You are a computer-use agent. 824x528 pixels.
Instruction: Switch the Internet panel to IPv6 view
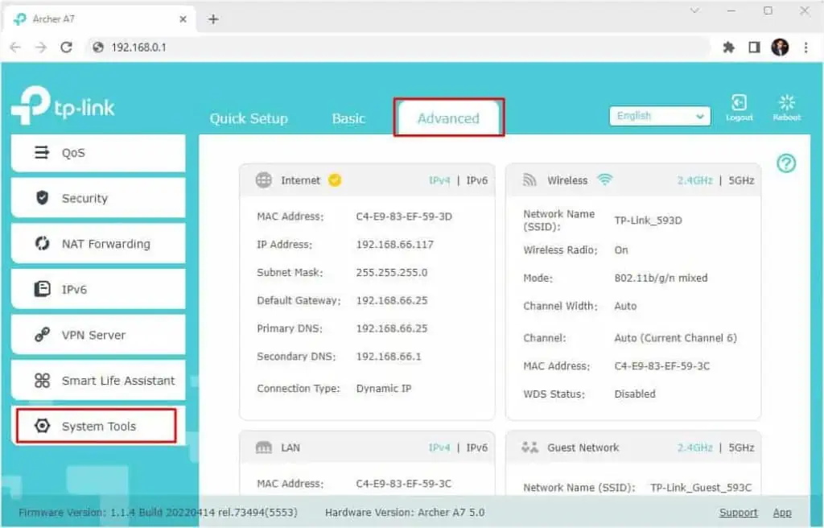click(476, 180)
